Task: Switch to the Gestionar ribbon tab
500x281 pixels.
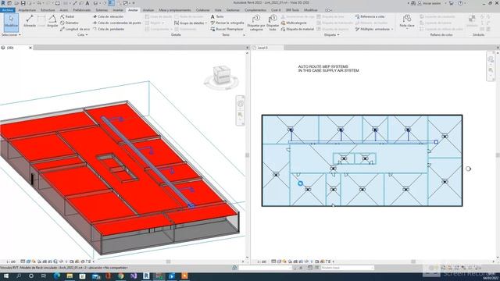Action: pyautogui.click(x=233, y=10)
